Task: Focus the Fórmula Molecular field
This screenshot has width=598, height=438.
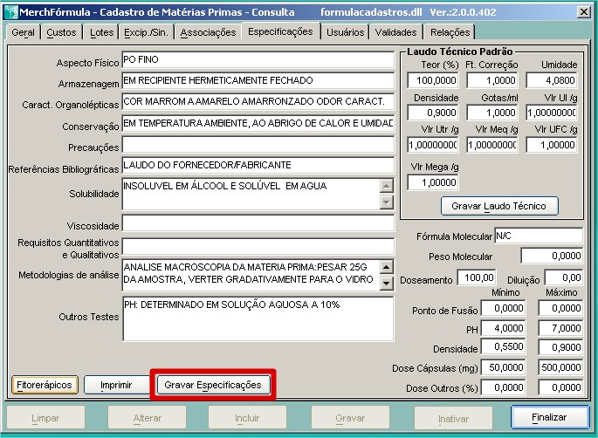Action: pos(538,236)
